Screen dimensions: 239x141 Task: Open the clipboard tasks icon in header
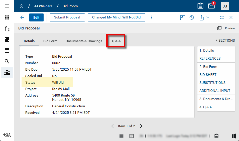200,6
